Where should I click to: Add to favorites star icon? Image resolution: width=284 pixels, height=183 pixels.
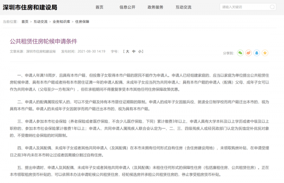pos(265,53)
